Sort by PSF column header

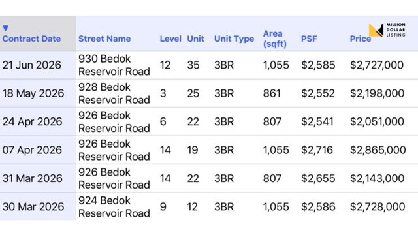click(309, 39)
